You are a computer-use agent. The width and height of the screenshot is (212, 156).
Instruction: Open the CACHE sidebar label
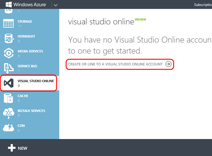point(23,96)
